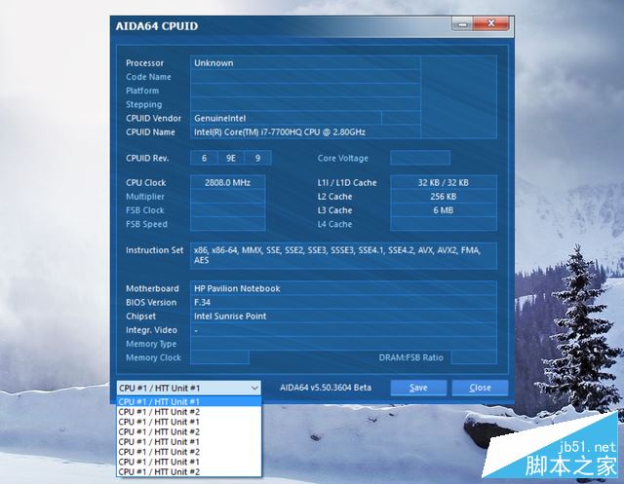This screenshot has height=484, width=624.
Task: Click the 'Integr. Video' label
Action: point(152,330)
